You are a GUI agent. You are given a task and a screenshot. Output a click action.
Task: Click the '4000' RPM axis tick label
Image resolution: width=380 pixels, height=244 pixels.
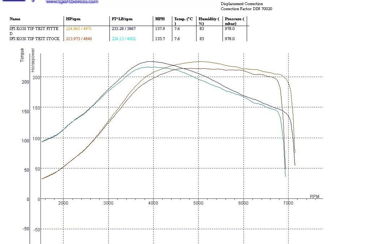[x=153, y=203]
